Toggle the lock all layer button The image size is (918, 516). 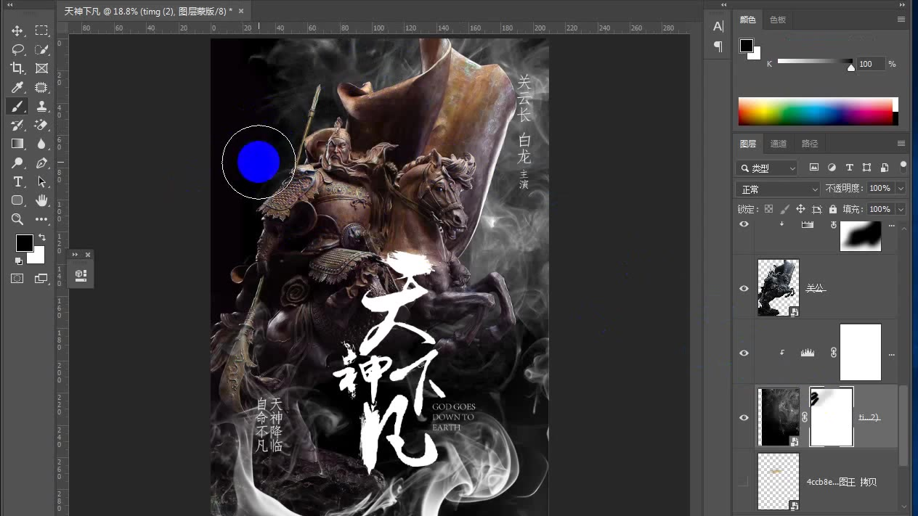[832, 209]
